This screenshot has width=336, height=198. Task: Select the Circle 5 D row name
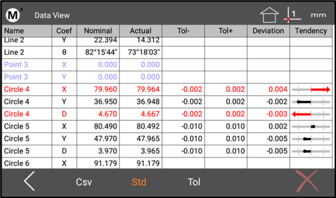click(17, 151)
